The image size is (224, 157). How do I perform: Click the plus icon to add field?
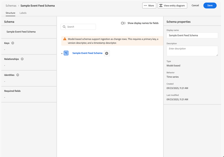[x=107, y=53]
